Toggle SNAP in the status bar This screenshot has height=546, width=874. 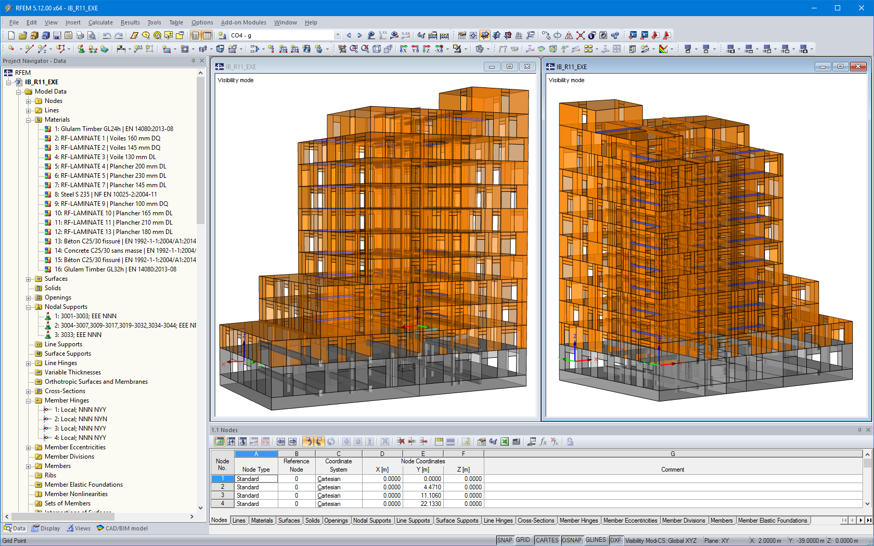tap(505, 540)
